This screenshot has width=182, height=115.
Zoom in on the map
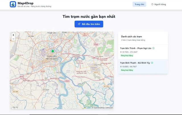pos(13,35)
